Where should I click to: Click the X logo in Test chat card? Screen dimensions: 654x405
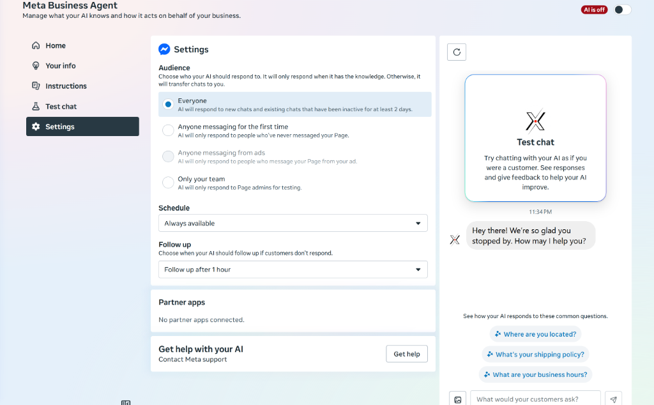pyautogui.click(x=536, y=121)
